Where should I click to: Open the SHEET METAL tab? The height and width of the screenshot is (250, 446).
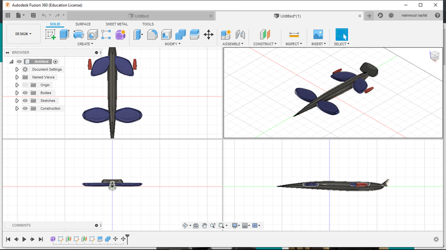pyautogui.click(x=117, y=24)
